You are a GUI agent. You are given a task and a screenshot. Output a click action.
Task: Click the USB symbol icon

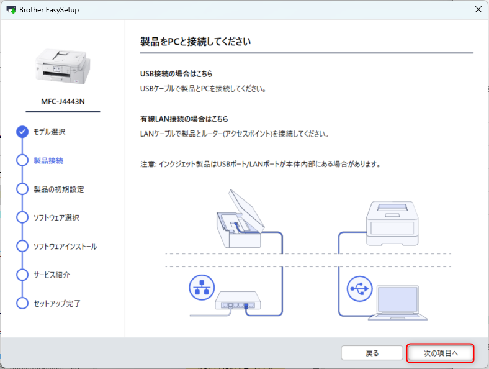(359, 289)
